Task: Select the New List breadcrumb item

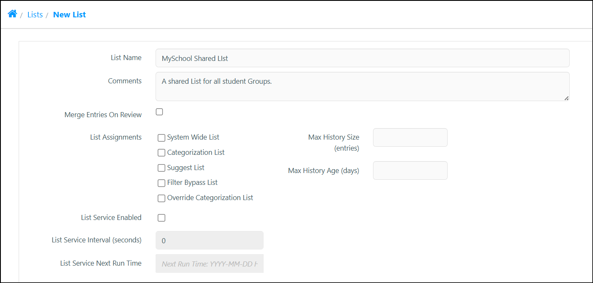Action: [x=70, y=14]
